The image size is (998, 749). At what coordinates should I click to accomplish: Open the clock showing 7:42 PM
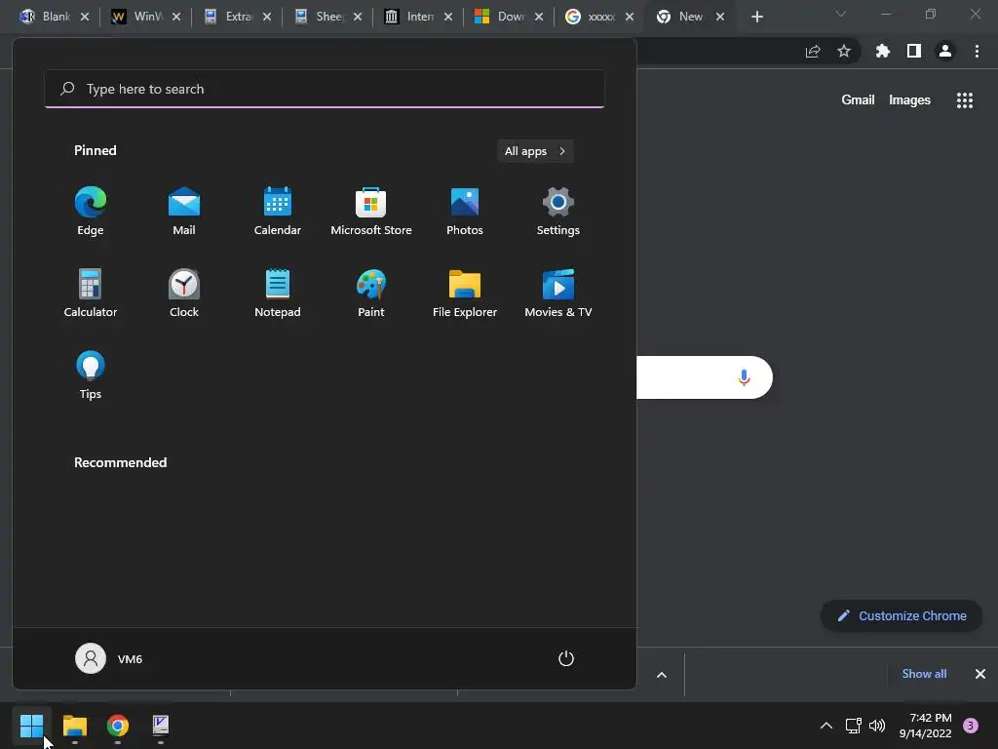(926, 726)
